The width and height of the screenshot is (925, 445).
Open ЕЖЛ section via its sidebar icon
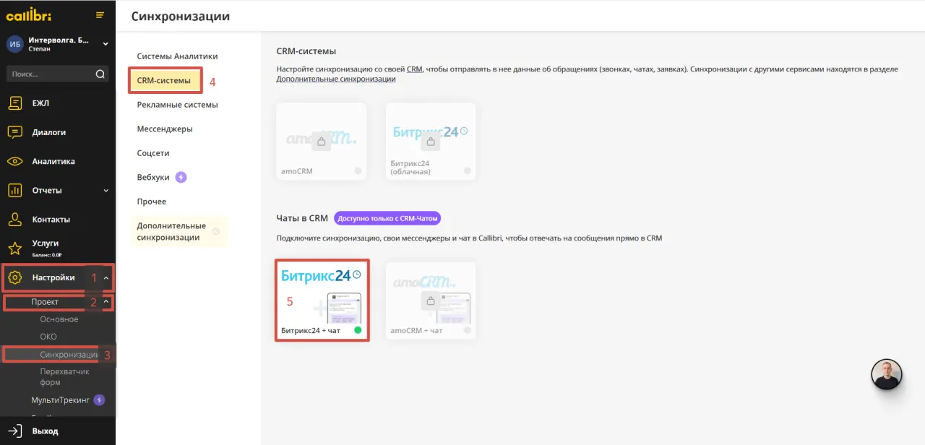click(x=15, y=103)
